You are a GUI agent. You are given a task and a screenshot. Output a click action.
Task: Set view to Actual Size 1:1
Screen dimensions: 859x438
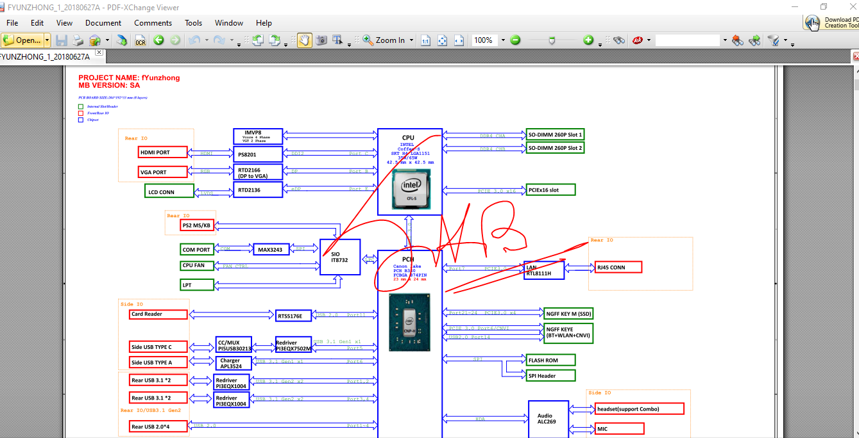425,40
